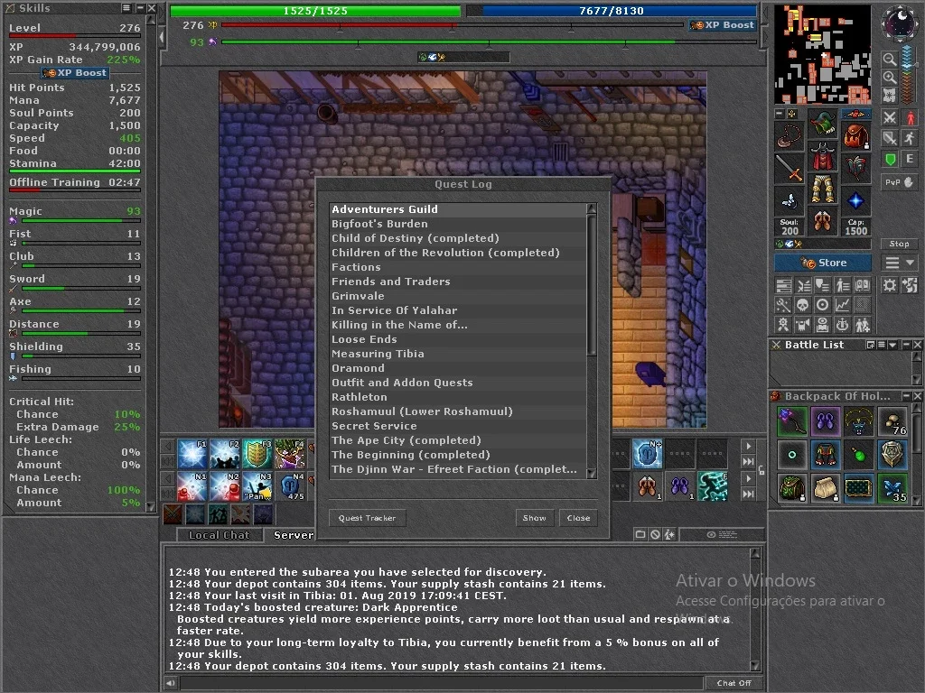Viewport: 925px width, 693px height.
Task: Click the F1 spell hotkey icon
Action: [x=192, y=454]
